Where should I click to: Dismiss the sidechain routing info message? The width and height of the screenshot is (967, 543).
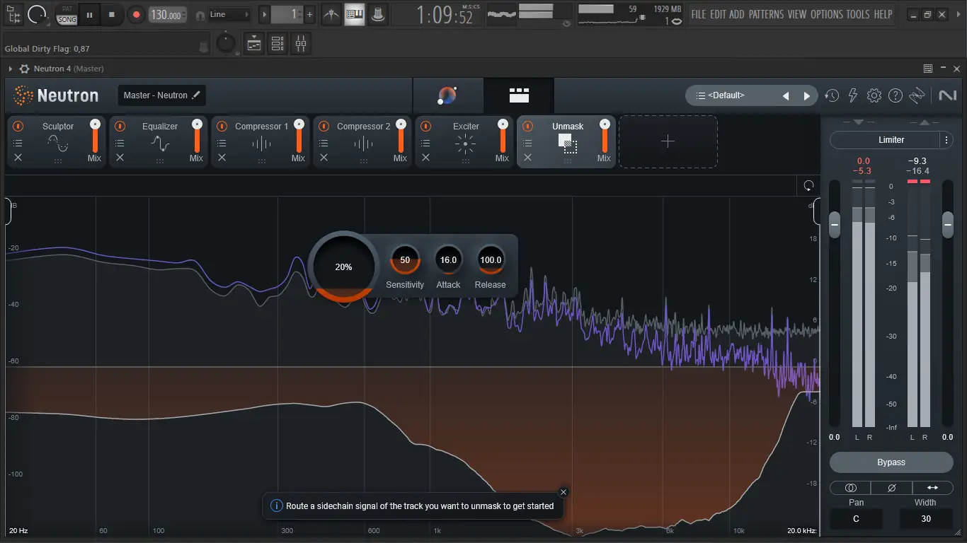(563, 491)
